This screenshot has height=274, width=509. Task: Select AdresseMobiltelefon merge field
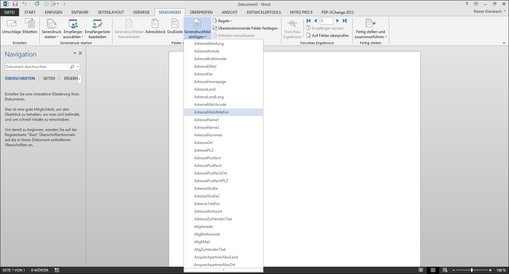[x=223, y=112]
